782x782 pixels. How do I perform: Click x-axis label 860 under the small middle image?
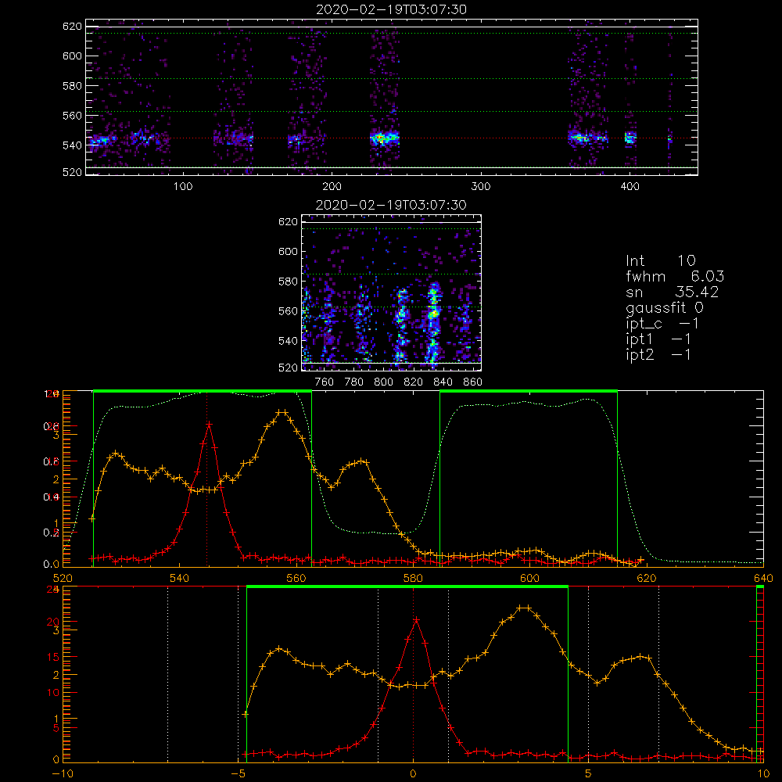(473, 382)
